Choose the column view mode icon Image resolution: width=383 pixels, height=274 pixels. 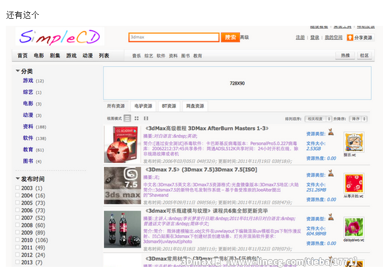[146, 118]
